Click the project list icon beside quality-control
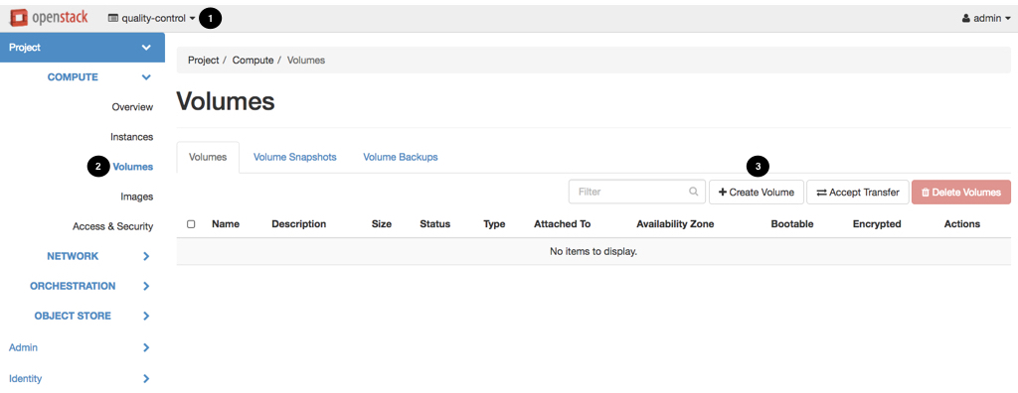 pos(113,18)
